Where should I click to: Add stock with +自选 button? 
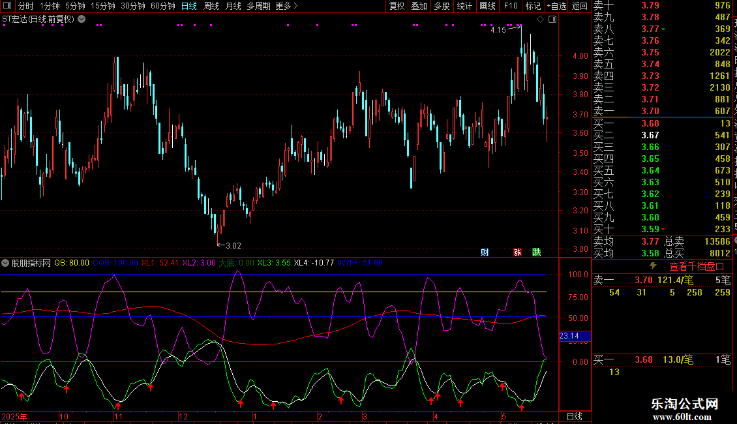pyautogui.click(x=557, y=6)
